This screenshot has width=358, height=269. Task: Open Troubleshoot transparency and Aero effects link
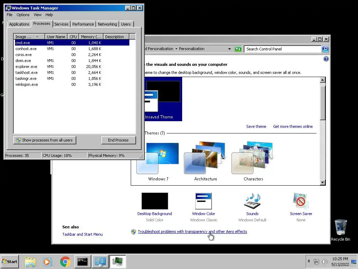click(x=193, y=232)
